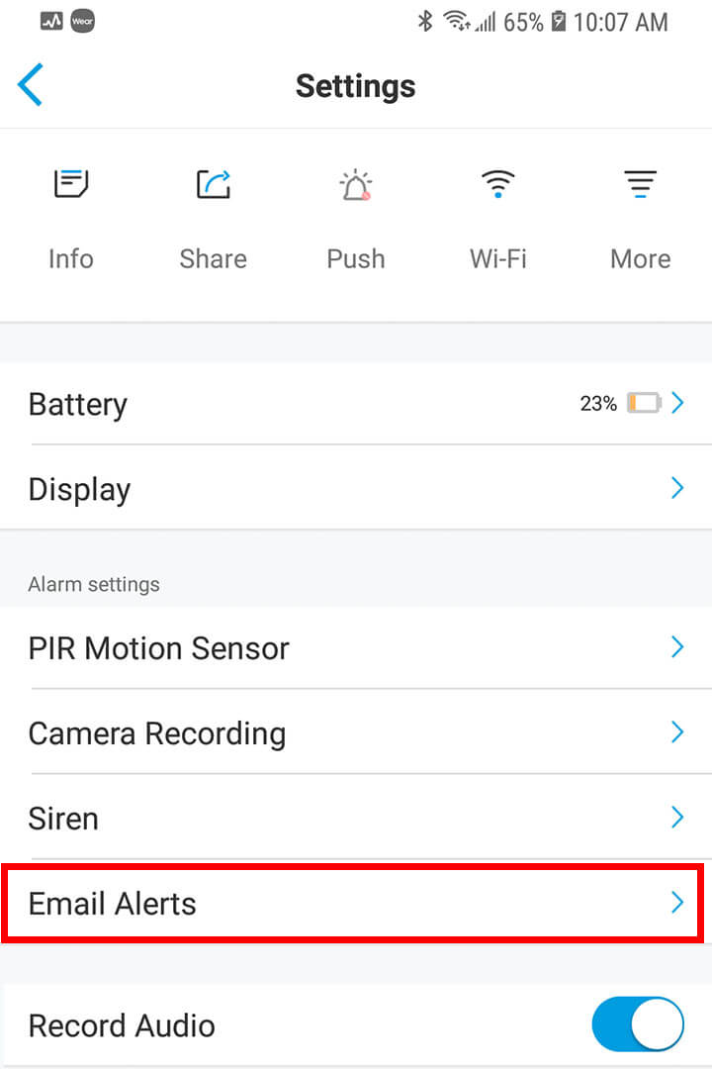
Task: Open the More filter icon
Action: pos(640,185)
